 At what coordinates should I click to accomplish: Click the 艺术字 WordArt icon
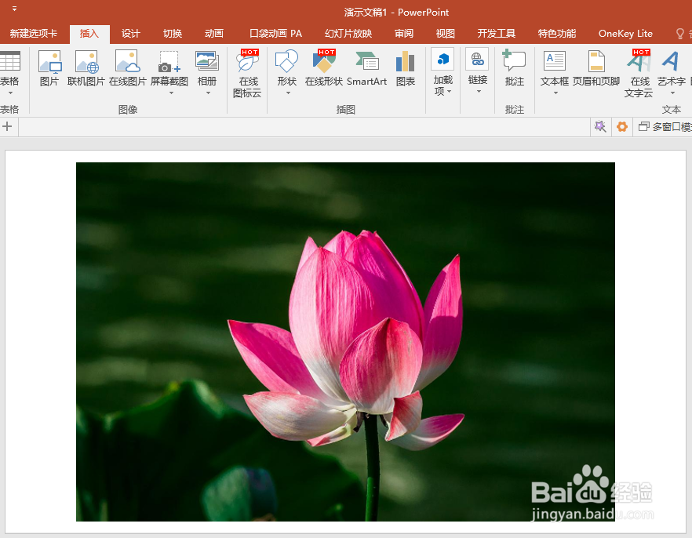670,61
